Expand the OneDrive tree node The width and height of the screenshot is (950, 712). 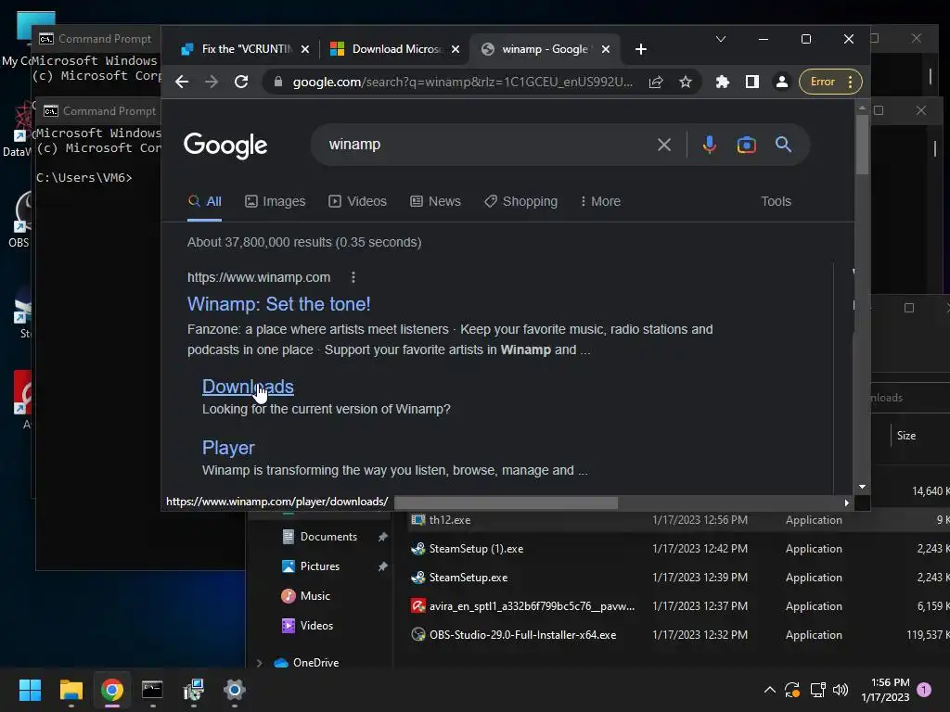click(x=260, y=663)
